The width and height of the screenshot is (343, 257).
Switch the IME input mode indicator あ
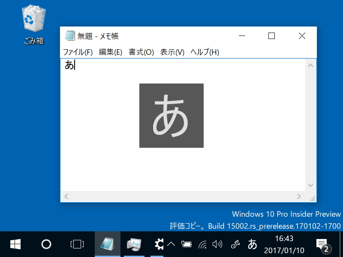(x=252, y=244)
